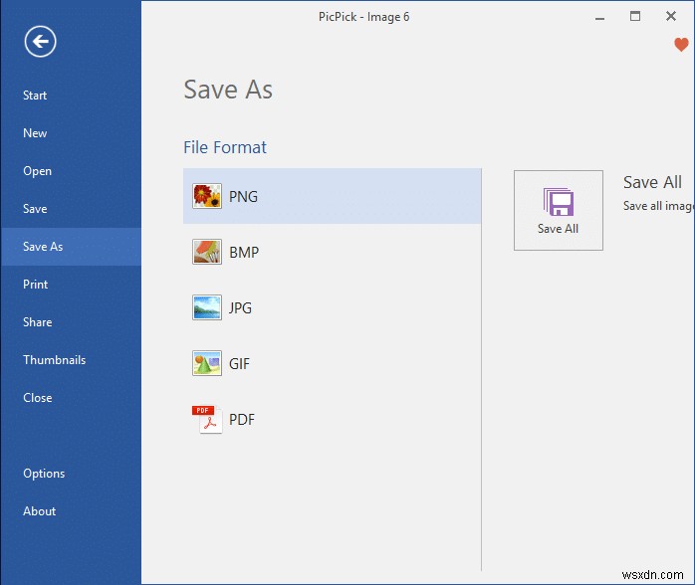Click the purple floppy disks icon
Viewport: 695px width, 585px height.
[559, 202]
